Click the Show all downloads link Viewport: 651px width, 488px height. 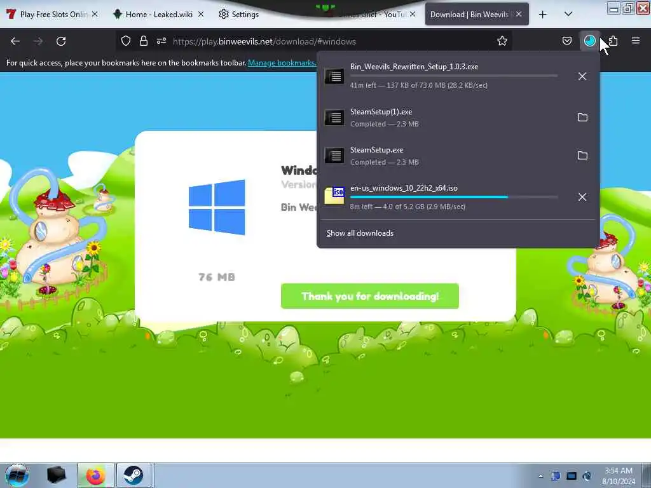point(360,233)
